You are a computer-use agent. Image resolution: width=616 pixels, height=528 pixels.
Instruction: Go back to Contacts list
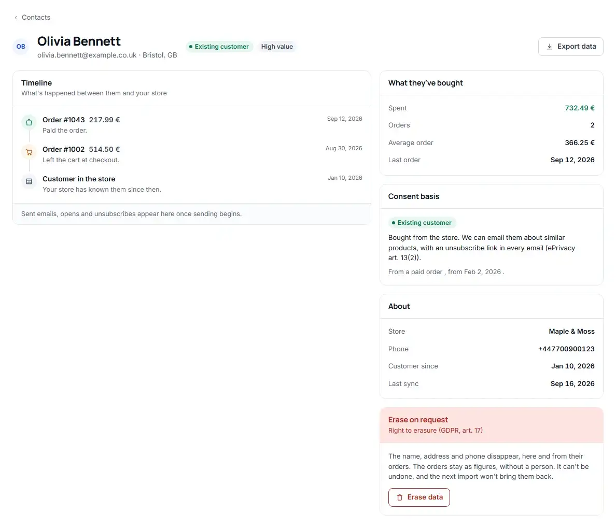click(x=32, y=17)
